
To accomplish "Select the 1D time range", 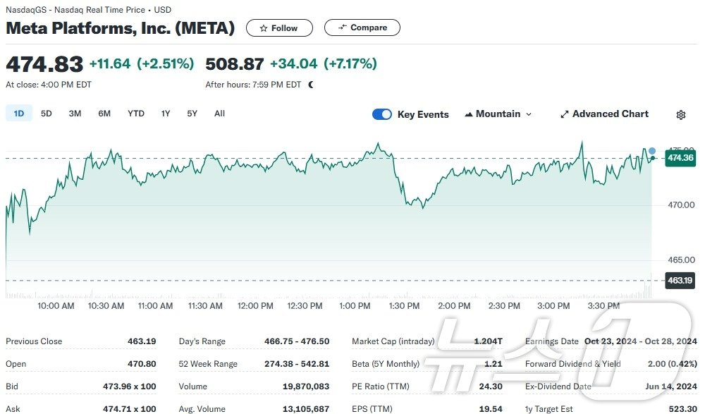I will point(19,114).
